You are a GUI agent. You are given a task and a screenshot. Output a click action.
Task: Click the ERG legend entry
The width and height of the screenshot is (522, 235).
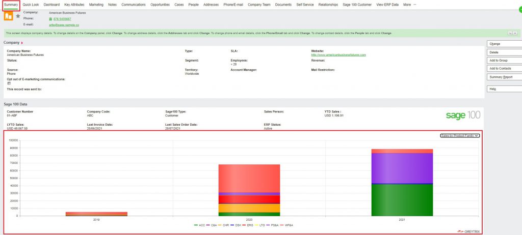249,225
